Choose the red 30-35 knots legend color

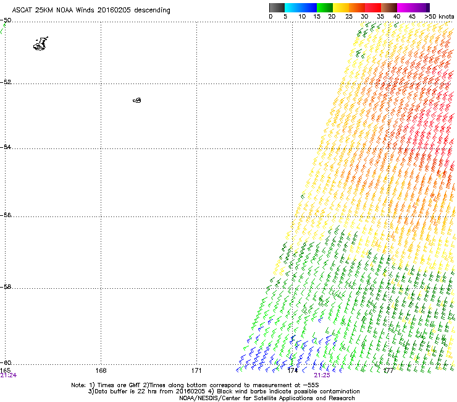(373, 7)
